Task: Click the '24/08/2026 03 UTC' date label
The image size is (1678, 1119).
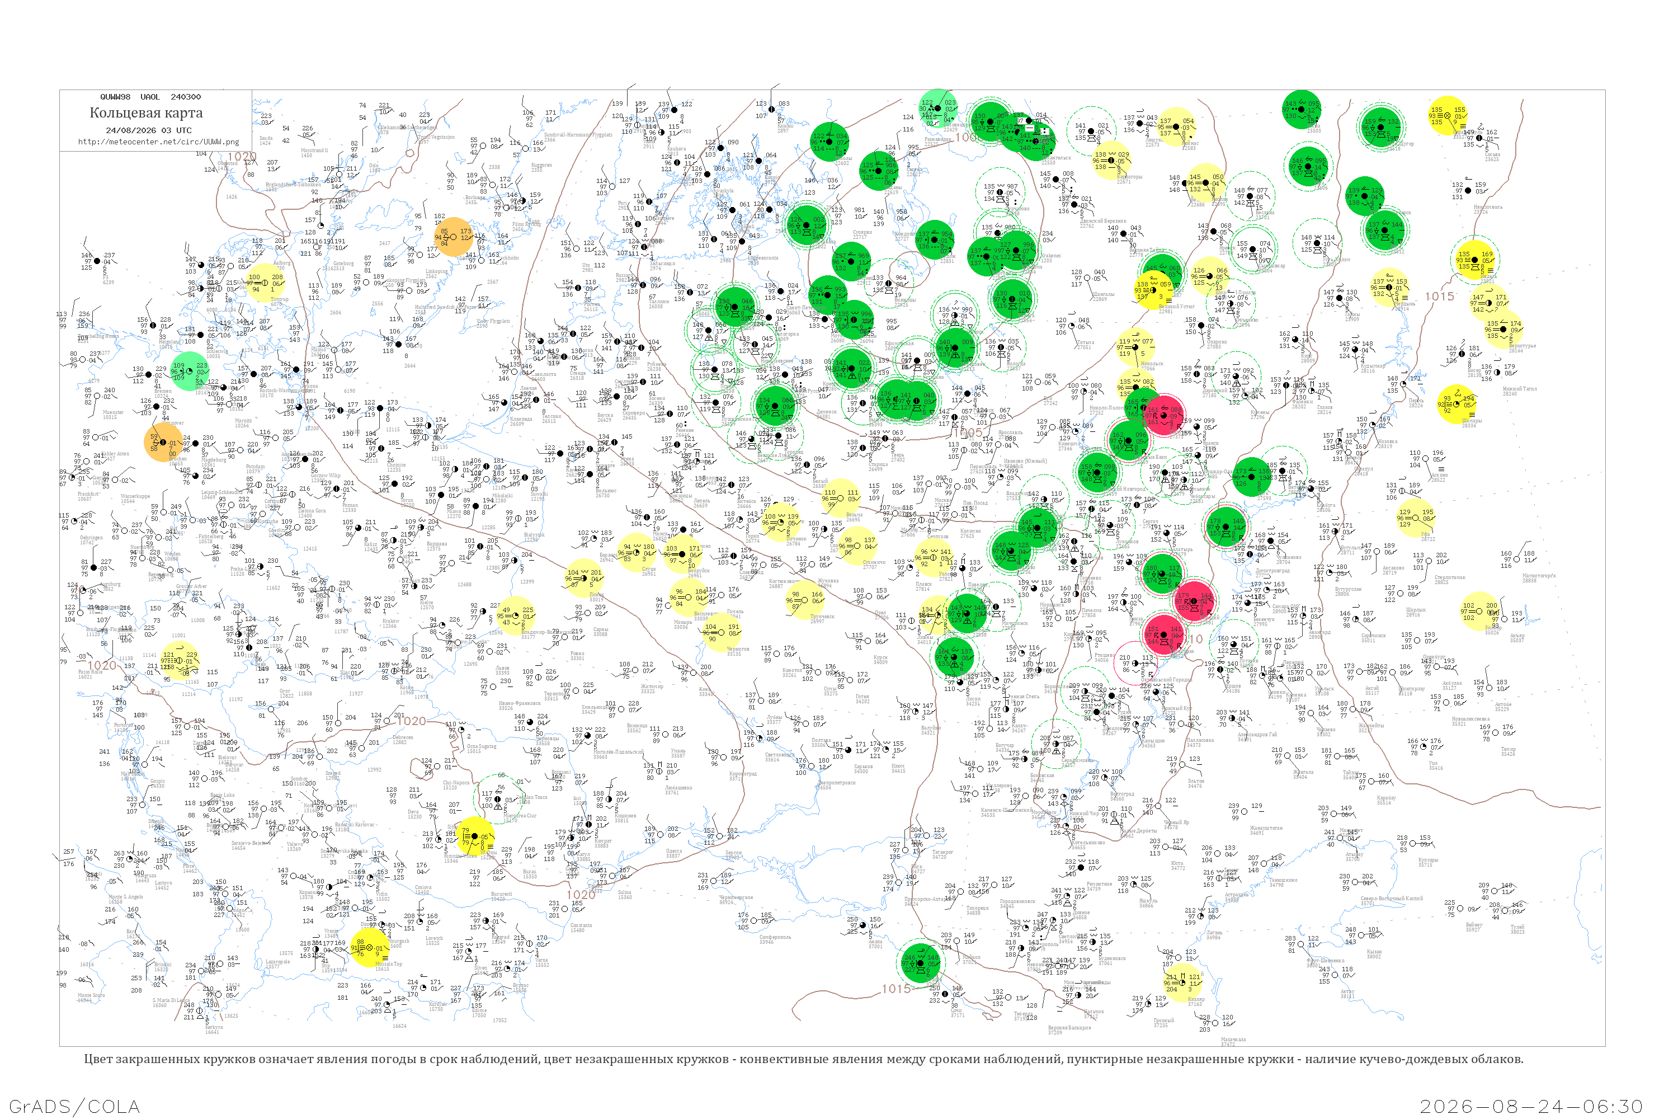Action: [148, 130]
